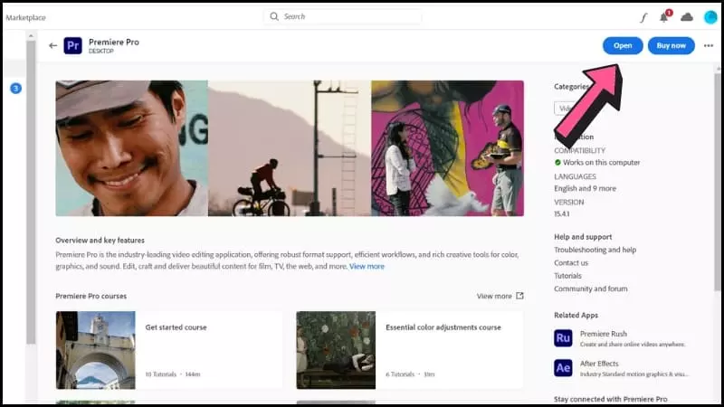Click the mural hero image
724x407 pixels.
click(447, 148)
